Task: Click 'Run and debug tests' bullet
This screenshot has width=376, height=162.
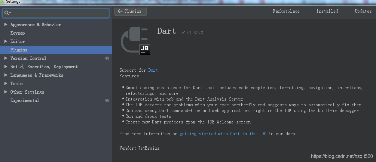Action: coord(148,116)
